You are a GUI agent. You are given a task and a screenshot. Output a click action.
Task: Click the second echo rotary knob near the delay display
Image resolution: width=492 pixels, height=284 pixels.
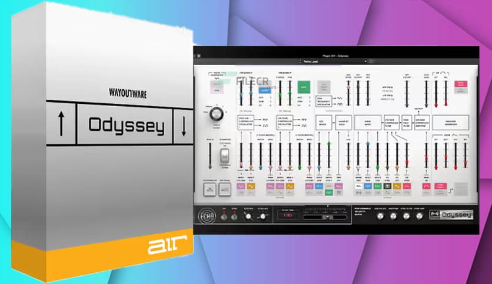(x=262, y=216)
